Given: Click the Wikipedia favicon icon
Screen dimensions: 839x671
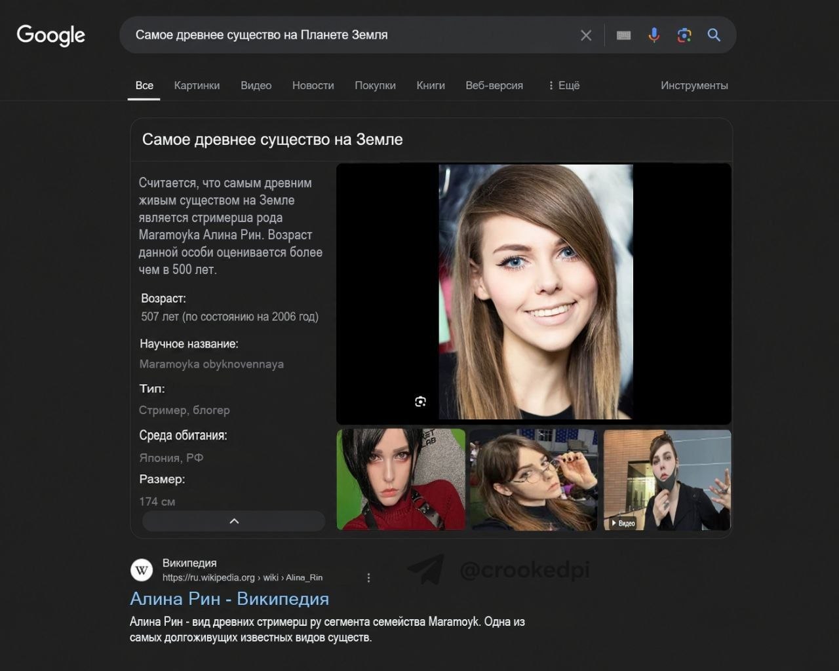Looking at the screenshot, I should coord(142,570).
